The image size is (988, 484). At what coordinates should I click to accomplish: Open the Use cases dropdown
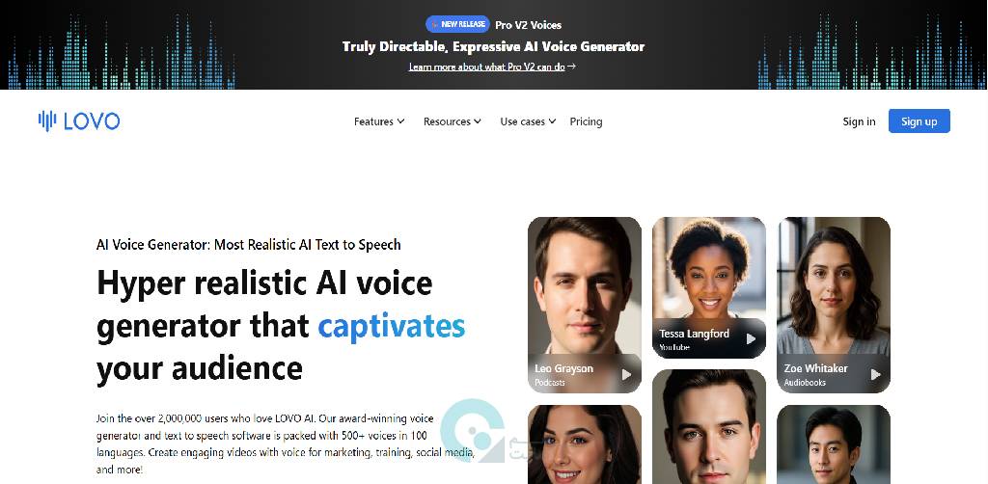[528, 121]
